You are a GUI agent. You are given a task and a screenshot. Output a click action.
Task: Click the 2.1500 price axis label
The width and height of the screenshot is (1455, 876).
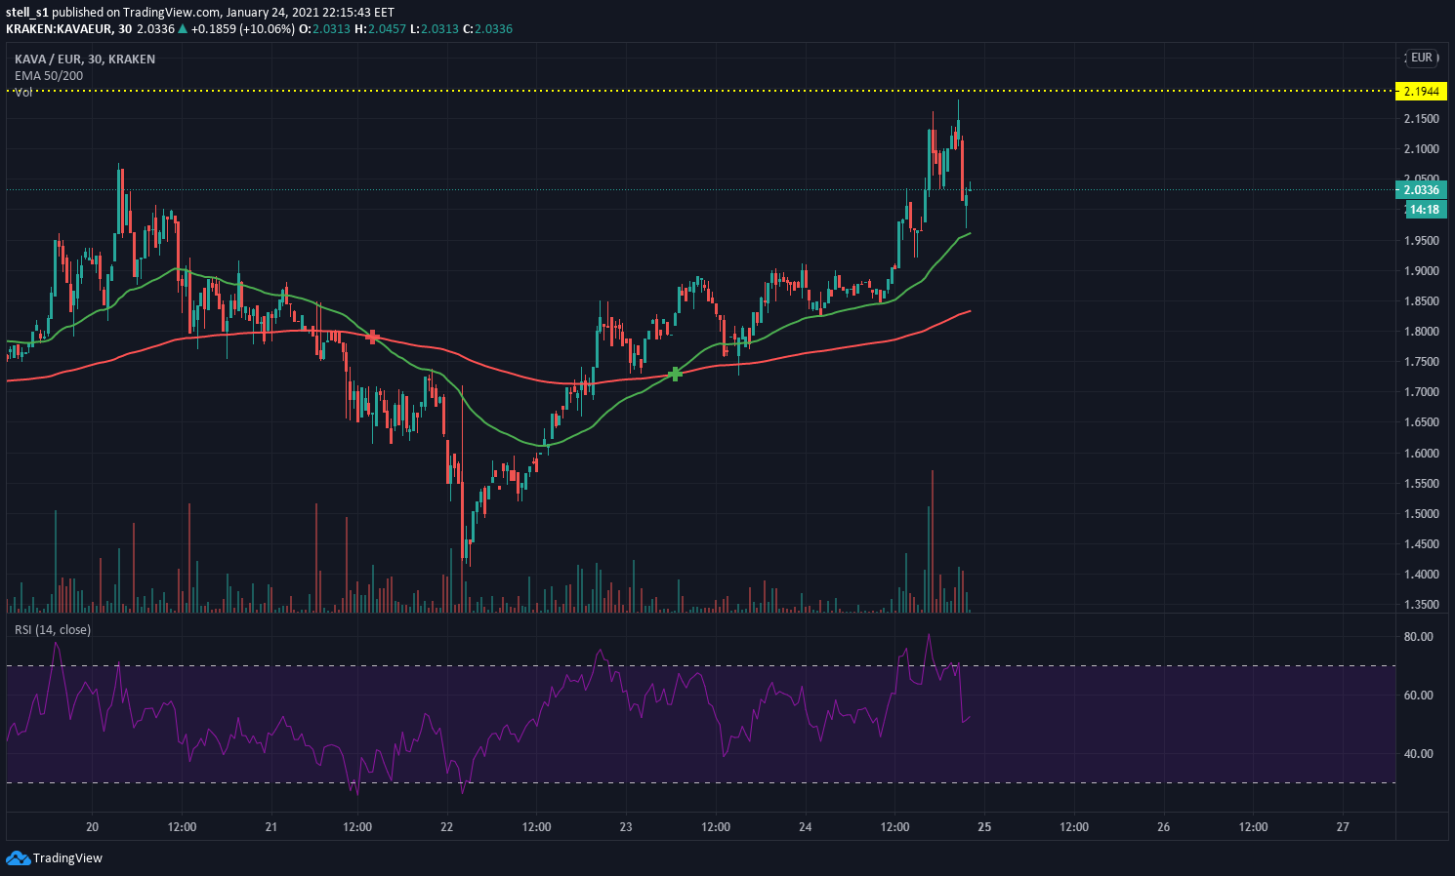pos(1421,119)
